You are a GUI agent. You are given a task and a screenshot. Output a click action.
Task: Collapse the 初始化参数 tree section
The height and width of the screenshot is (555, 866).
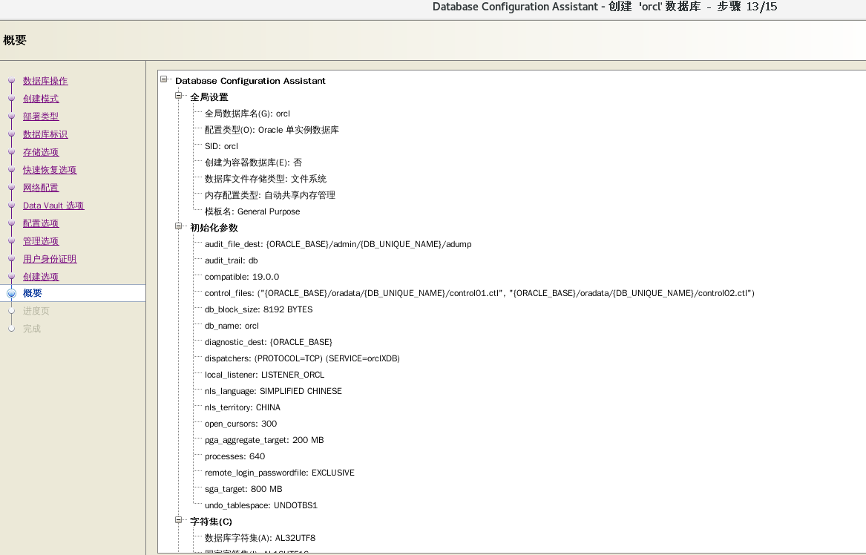coord(178,226)
